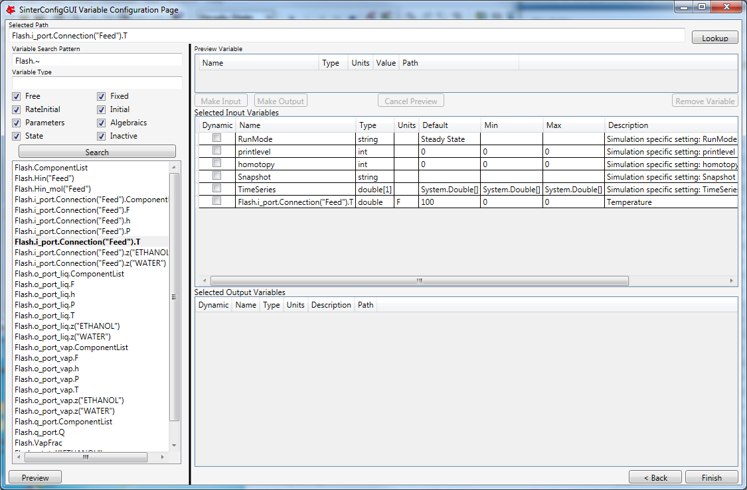
Task: Click double[1] type cell of TimeSeries
Action: (x=375, y=190)
